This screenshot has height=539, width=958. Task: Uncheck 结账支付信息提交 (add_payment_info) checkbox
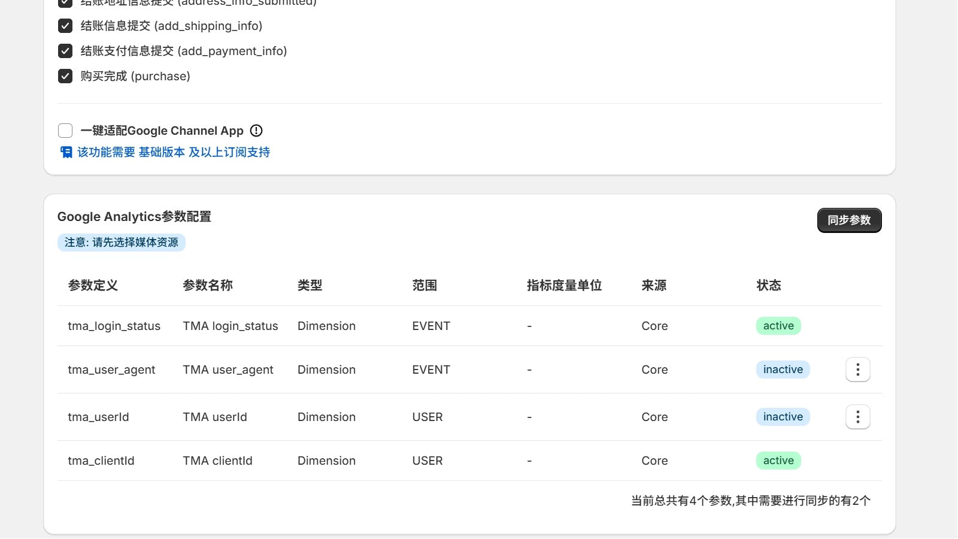click(65, 51)
